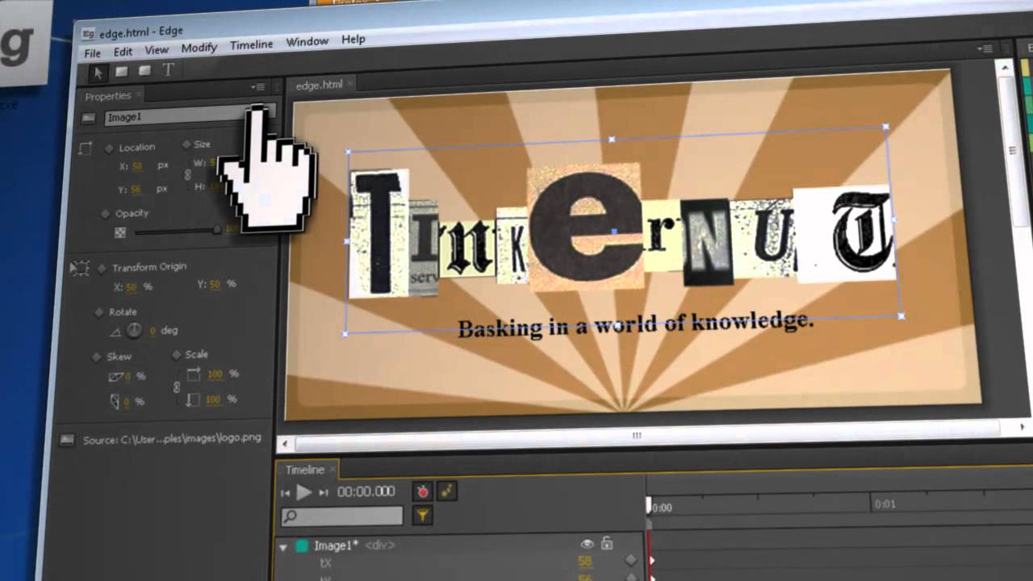Viewport: 1033px width, 581px height.
Task: Hide Image1 with the eye icon
Action: coord(587,544)
